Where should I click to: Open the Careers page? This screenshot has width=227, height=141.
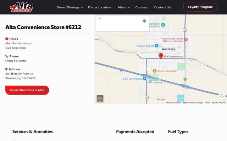[x=141, y=7]
